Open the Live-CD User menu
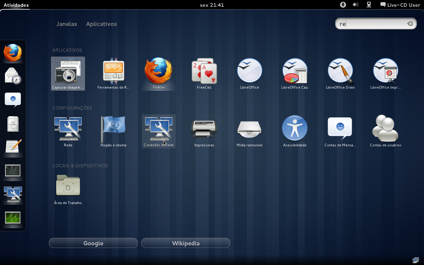 [400, 5]
